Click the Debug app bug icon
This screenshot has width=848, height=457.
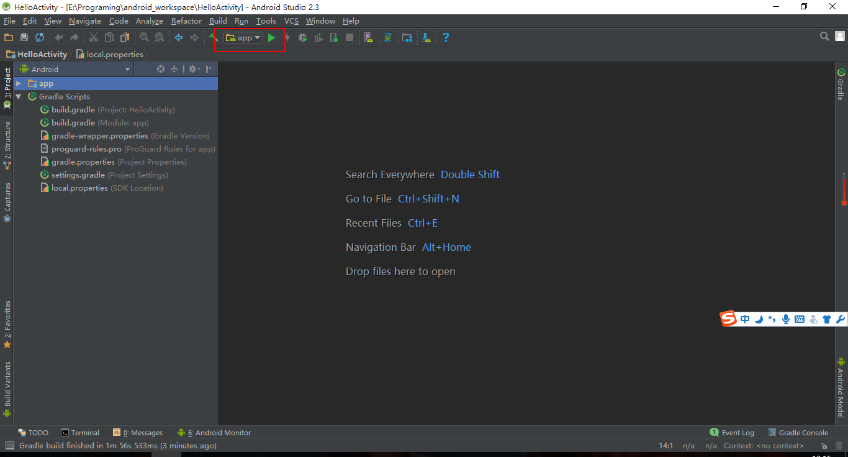303,38
